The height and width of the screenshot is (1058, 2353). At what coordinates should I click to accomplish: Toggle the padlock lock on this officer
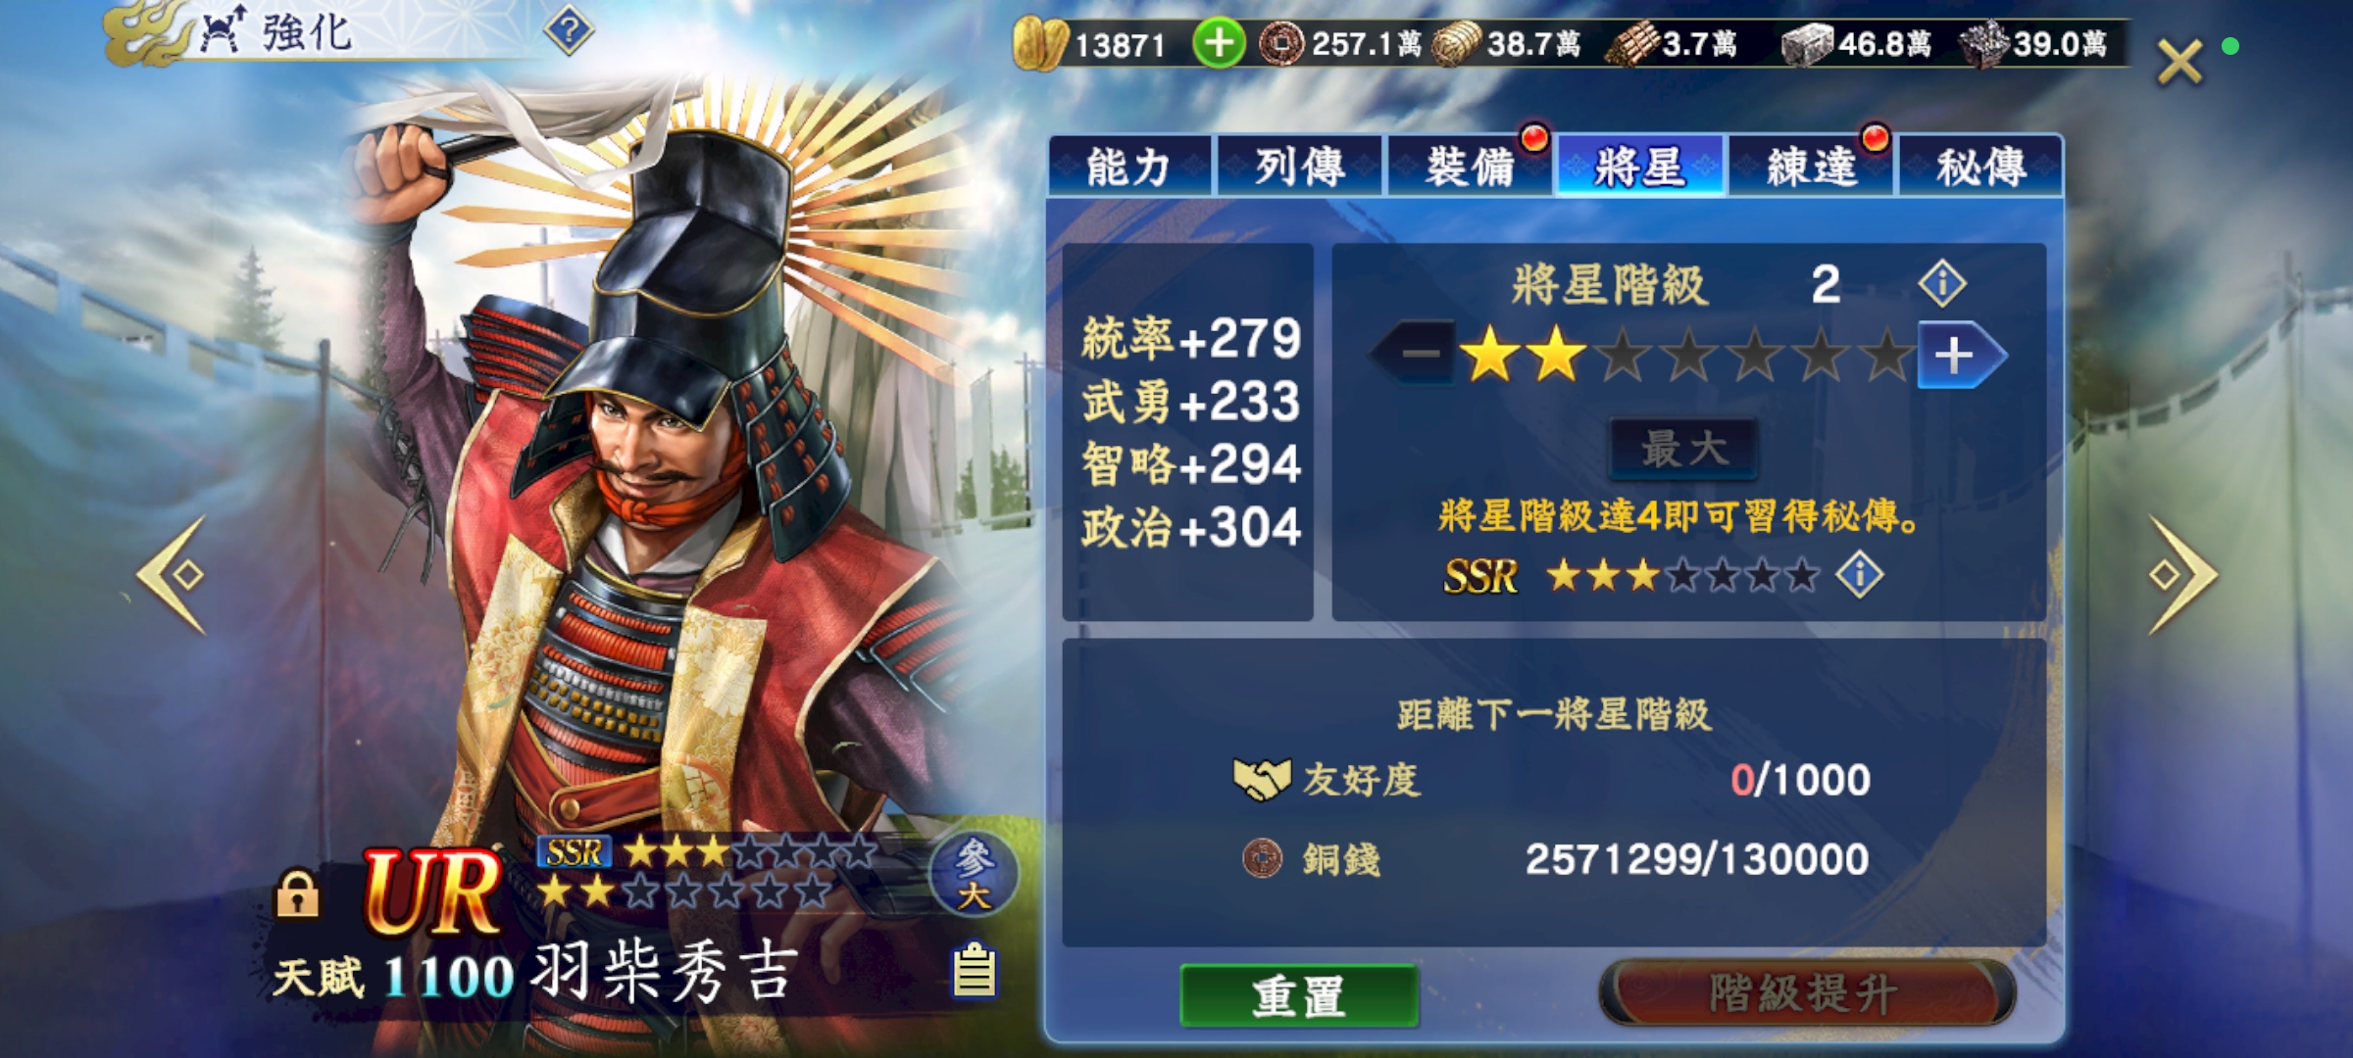[297, 892]
